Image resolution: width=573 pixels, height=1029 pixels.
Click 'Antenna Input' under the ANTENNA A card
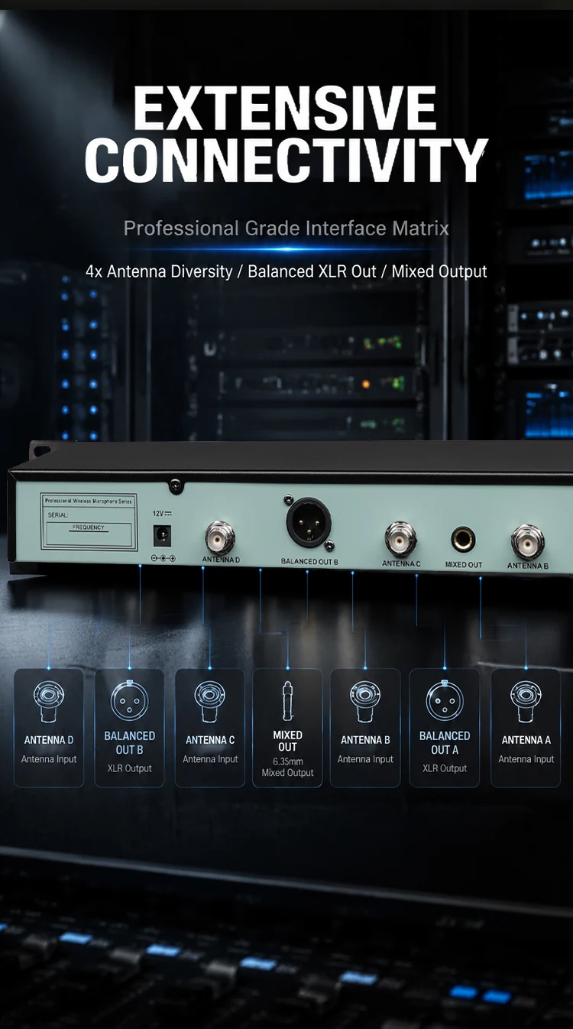[x=526, y=759]
